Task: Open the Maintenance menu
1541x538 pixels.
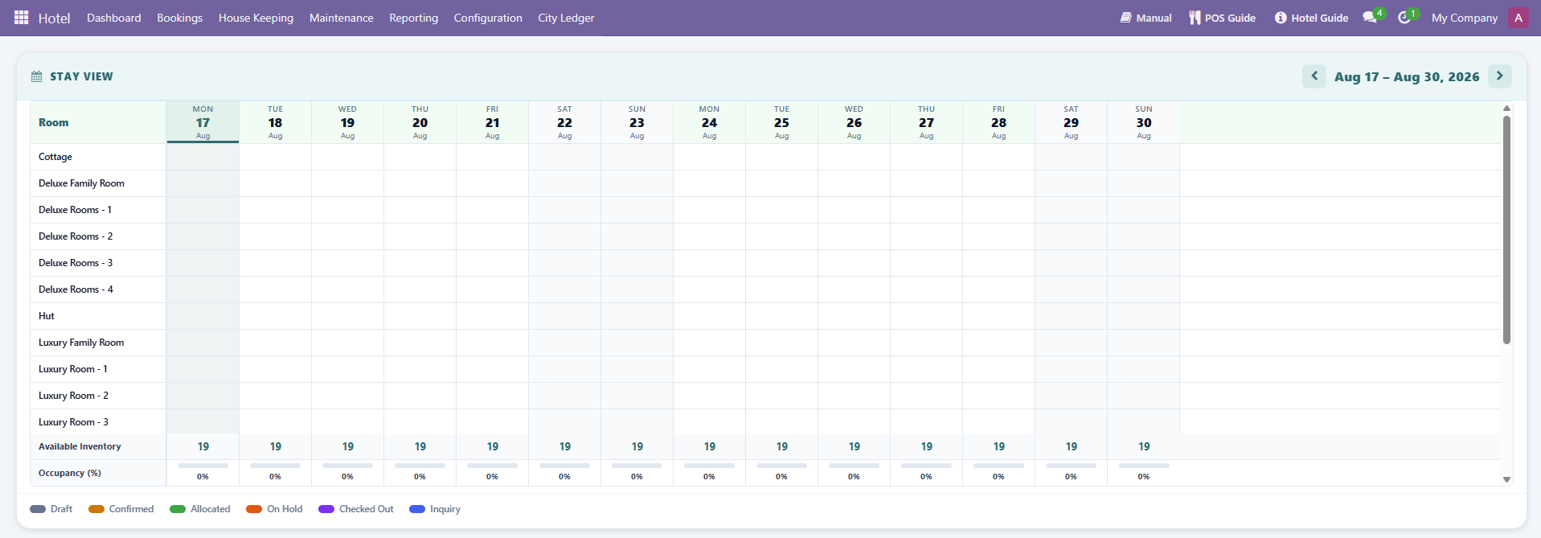Action: pyautogui.click(x=342, y=18)
